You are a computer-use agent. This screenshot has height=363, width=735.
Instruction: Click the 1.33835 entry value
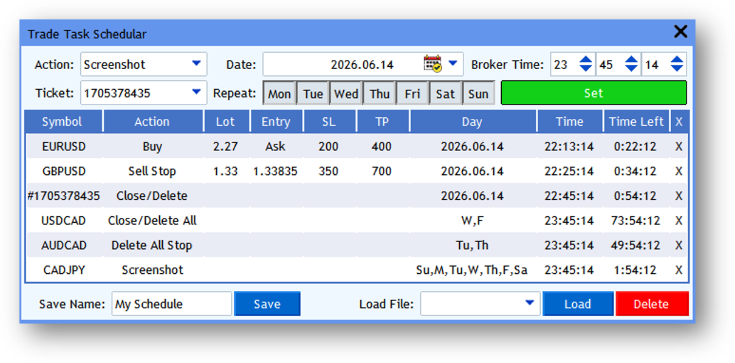275,171
